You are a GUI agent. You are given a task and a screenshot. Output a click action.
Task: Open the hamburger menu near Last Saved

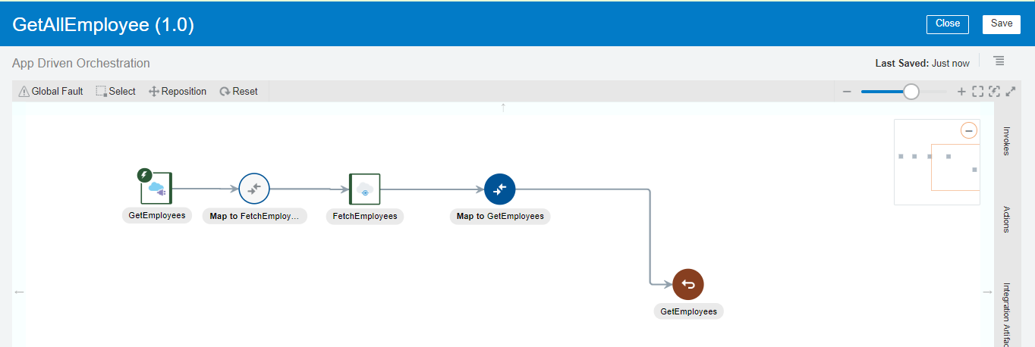pyautogui.click(x=999, y=61)
